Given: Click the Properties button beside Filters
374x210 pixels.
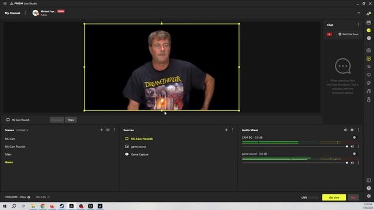Looking at the screenshot, I should (x=57, y=120).
